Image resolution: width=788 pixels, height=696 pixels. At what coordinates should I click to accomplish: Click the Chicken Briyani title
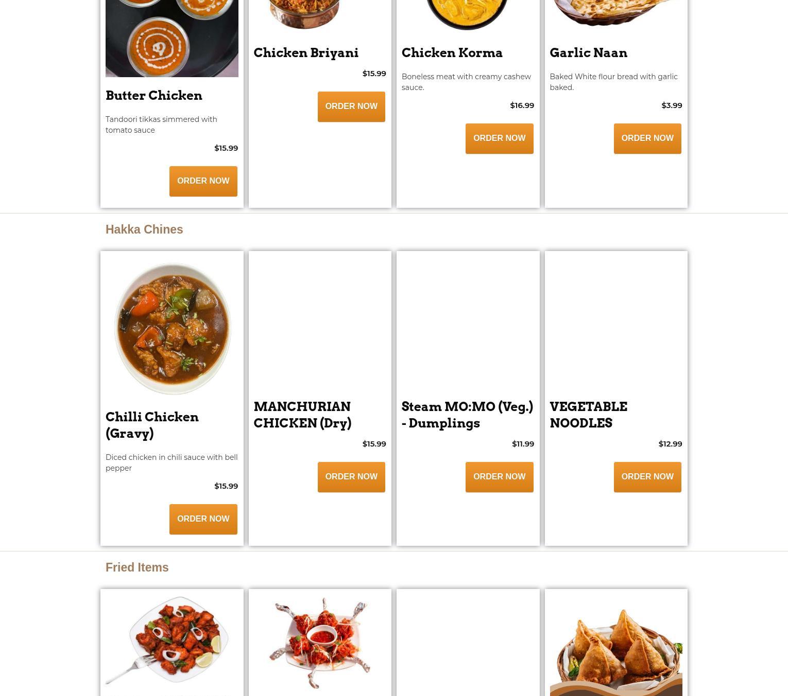(x=306, y=53)
